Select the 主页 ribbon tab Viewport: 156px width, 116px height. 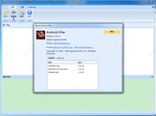click(12, 7)
